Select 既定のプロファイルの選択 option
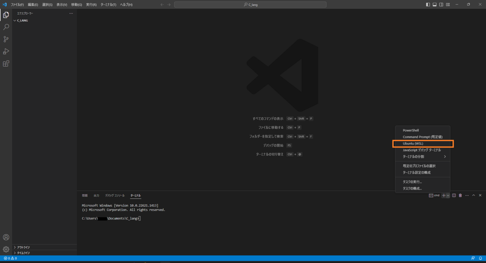The height and width of the screenshot is (263, 486). (x=423, y=166)
